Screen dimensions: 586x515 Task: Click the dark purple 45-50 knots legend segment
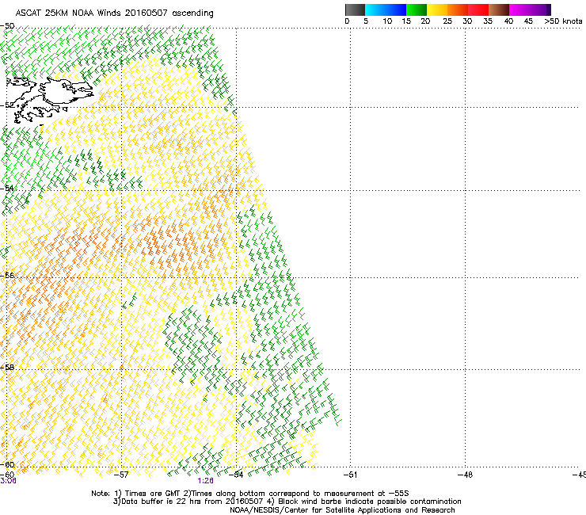click(540, 10)
